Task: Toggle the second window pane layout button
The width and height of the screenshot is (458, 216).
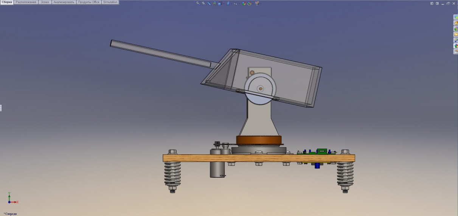Action: click(x=438, y=3)
